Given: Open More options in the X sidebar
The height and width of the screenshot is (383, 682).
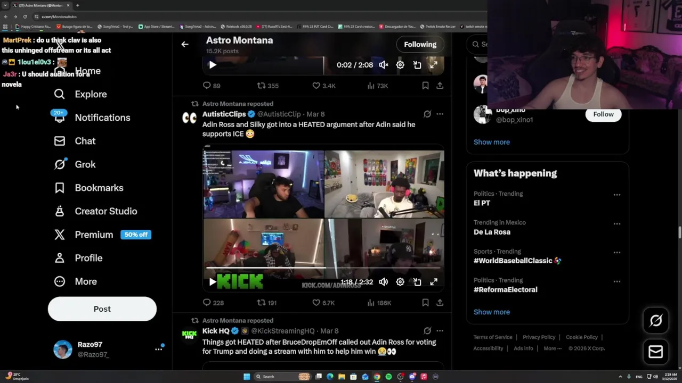Looking at the screenshot, I should pyautogui.click(x=75, y=281).
